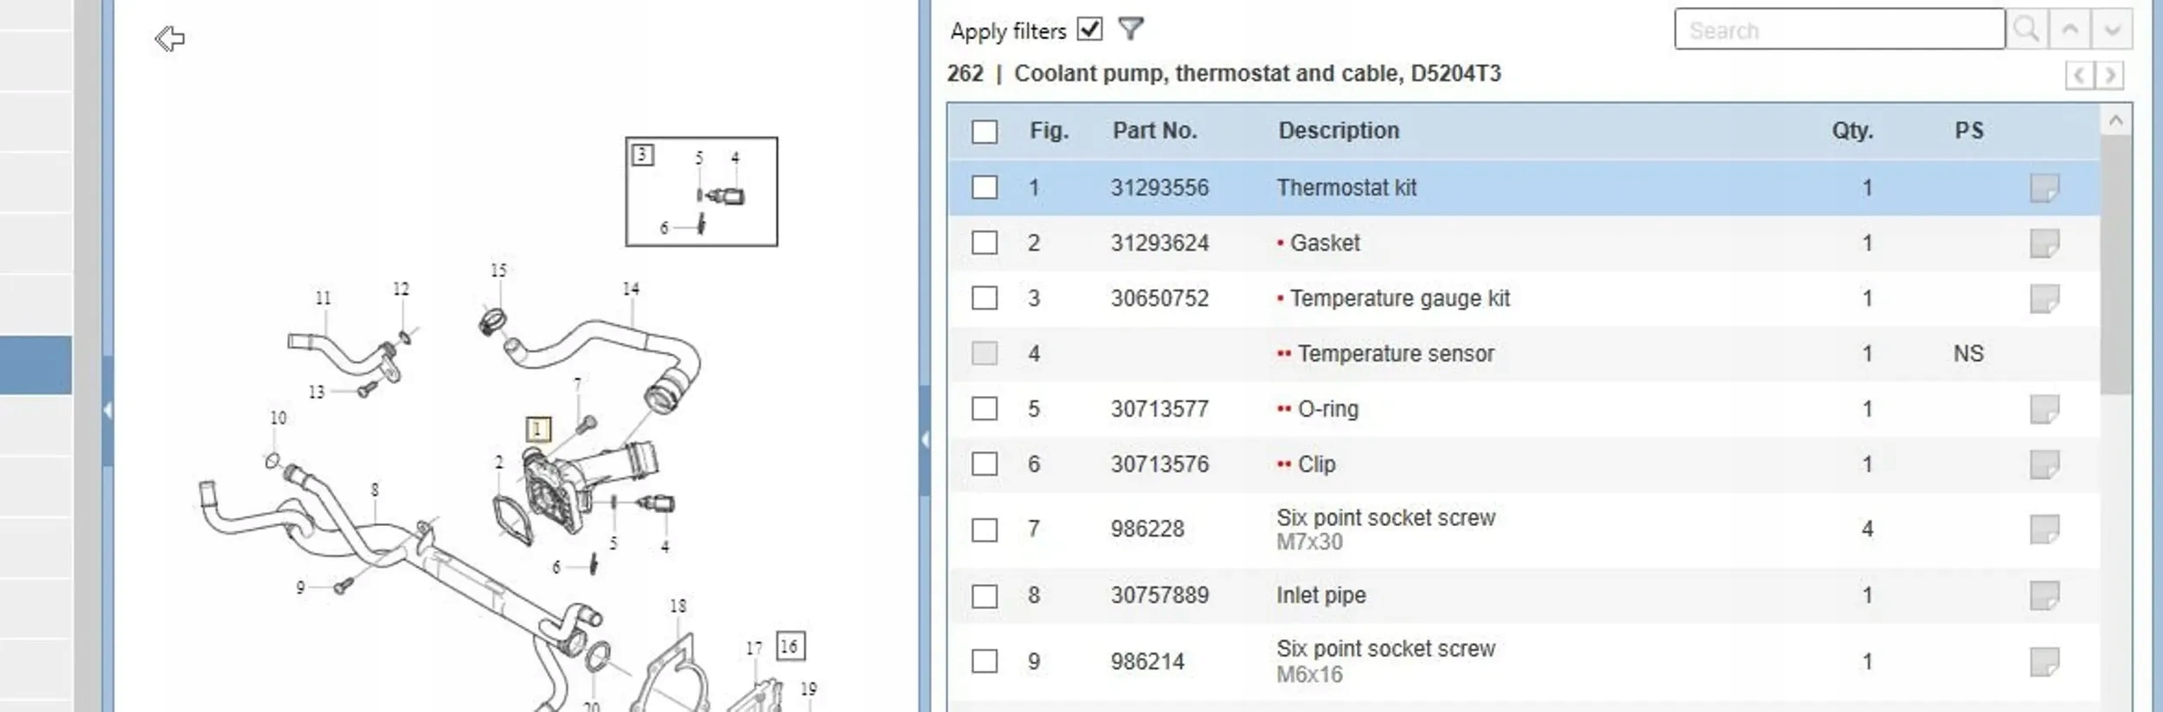Open note icon for O-ring row
The width and height of the screenshot is (2163, 712).
[x=2044, y=409]
